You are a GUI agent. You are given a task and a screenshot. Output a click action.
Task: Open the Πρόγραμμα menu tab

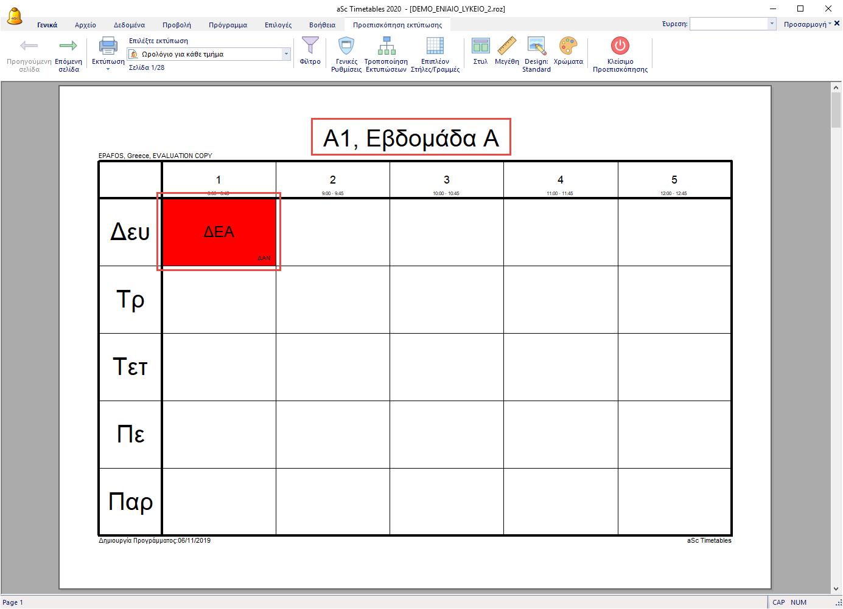coord(228,25)
